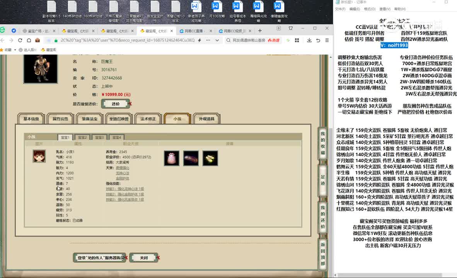Open the 技能1 强化龙神心法 link
457x278 pixels.
[x=125, y=189]
